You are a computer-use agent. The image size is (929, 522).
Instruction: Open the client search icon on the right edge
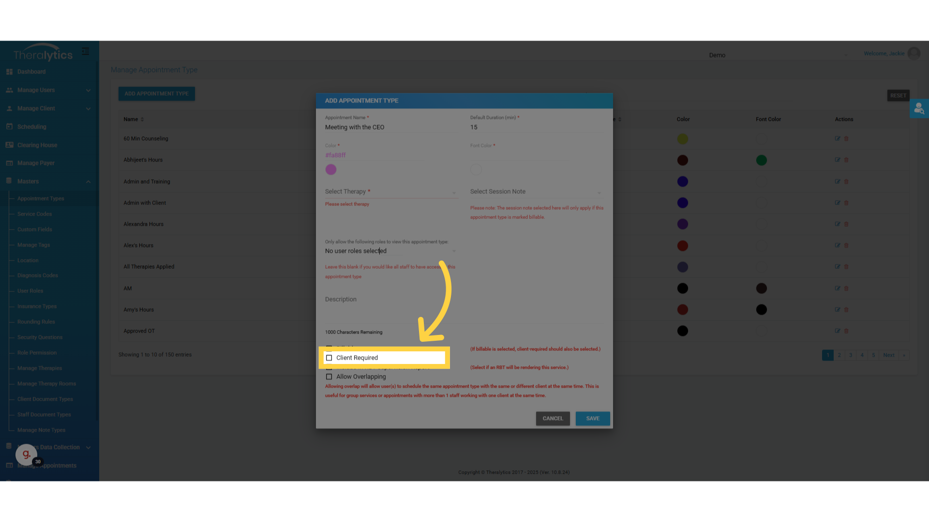click(x=918, y=109)
